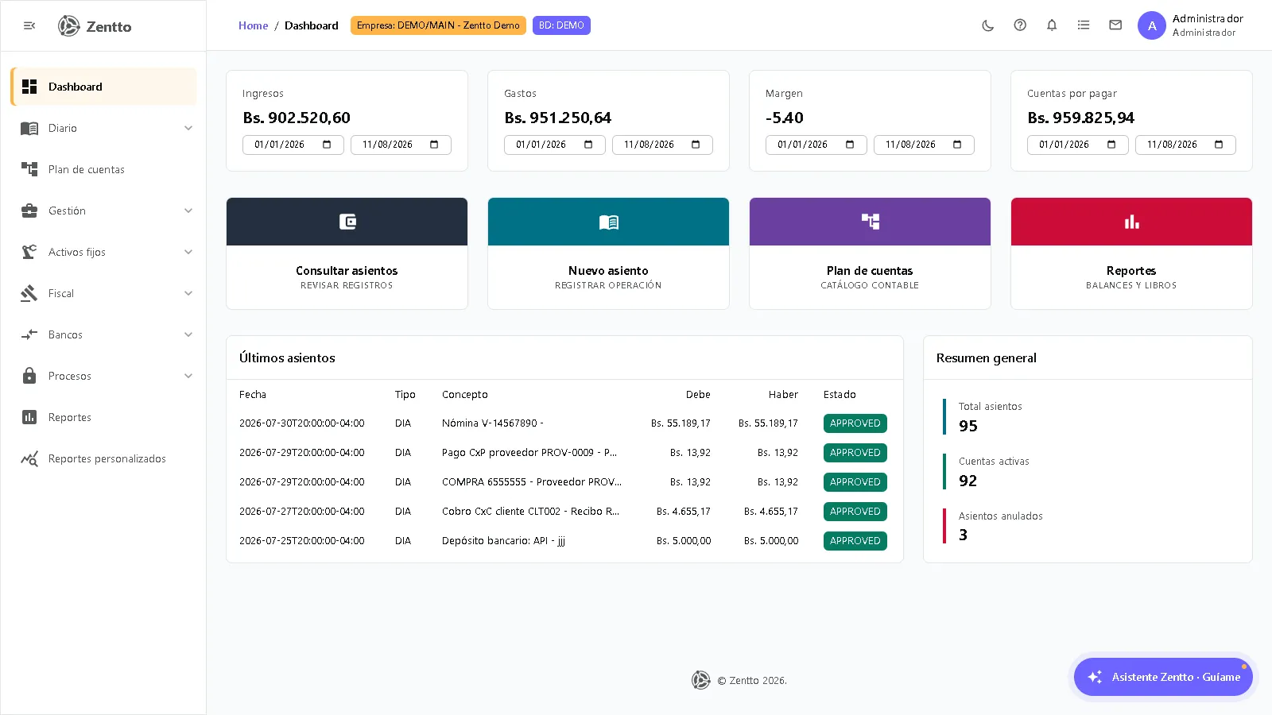
Task: Expand the Diario menu chevron
Action: (x=188, y=128)
